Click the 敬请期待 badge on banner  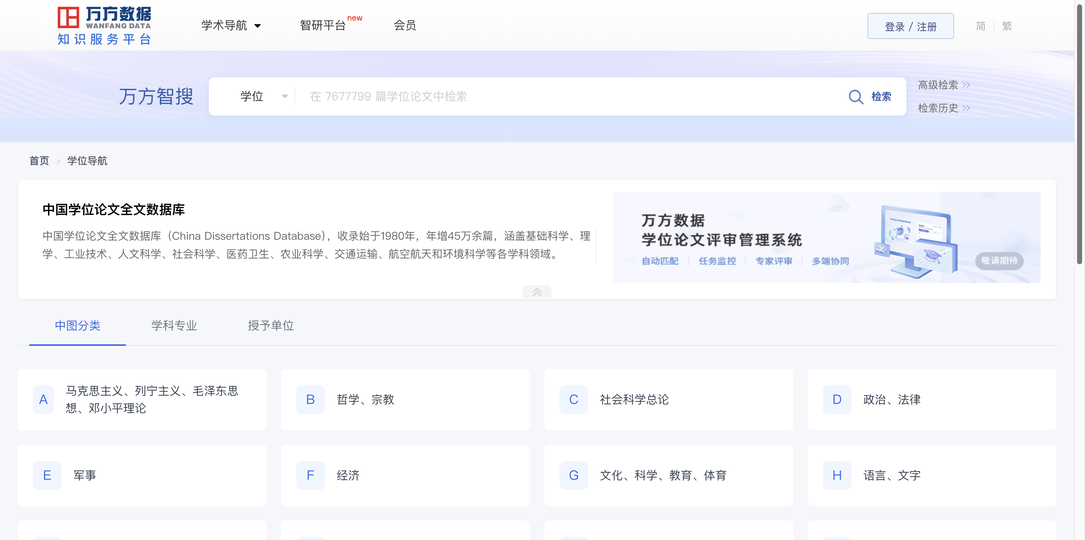(x=999, y=261)
